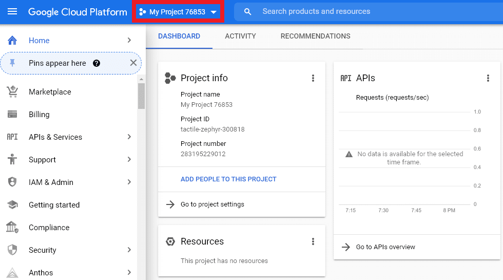This screenshot has width=503, height=280.
Task: Open the help icon beside Pins appear here
Action: (96, 63)
